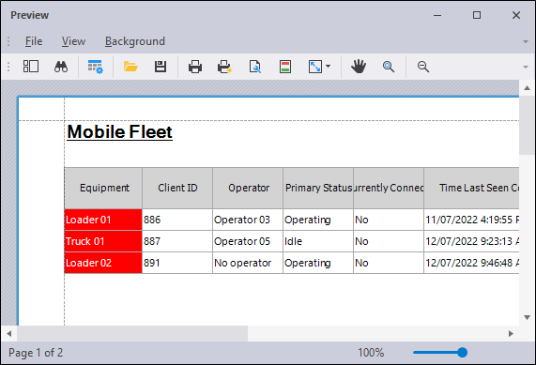Toggle the Hand tool
Viewport: 536px width, 365px height.
[x=359, y=67]
